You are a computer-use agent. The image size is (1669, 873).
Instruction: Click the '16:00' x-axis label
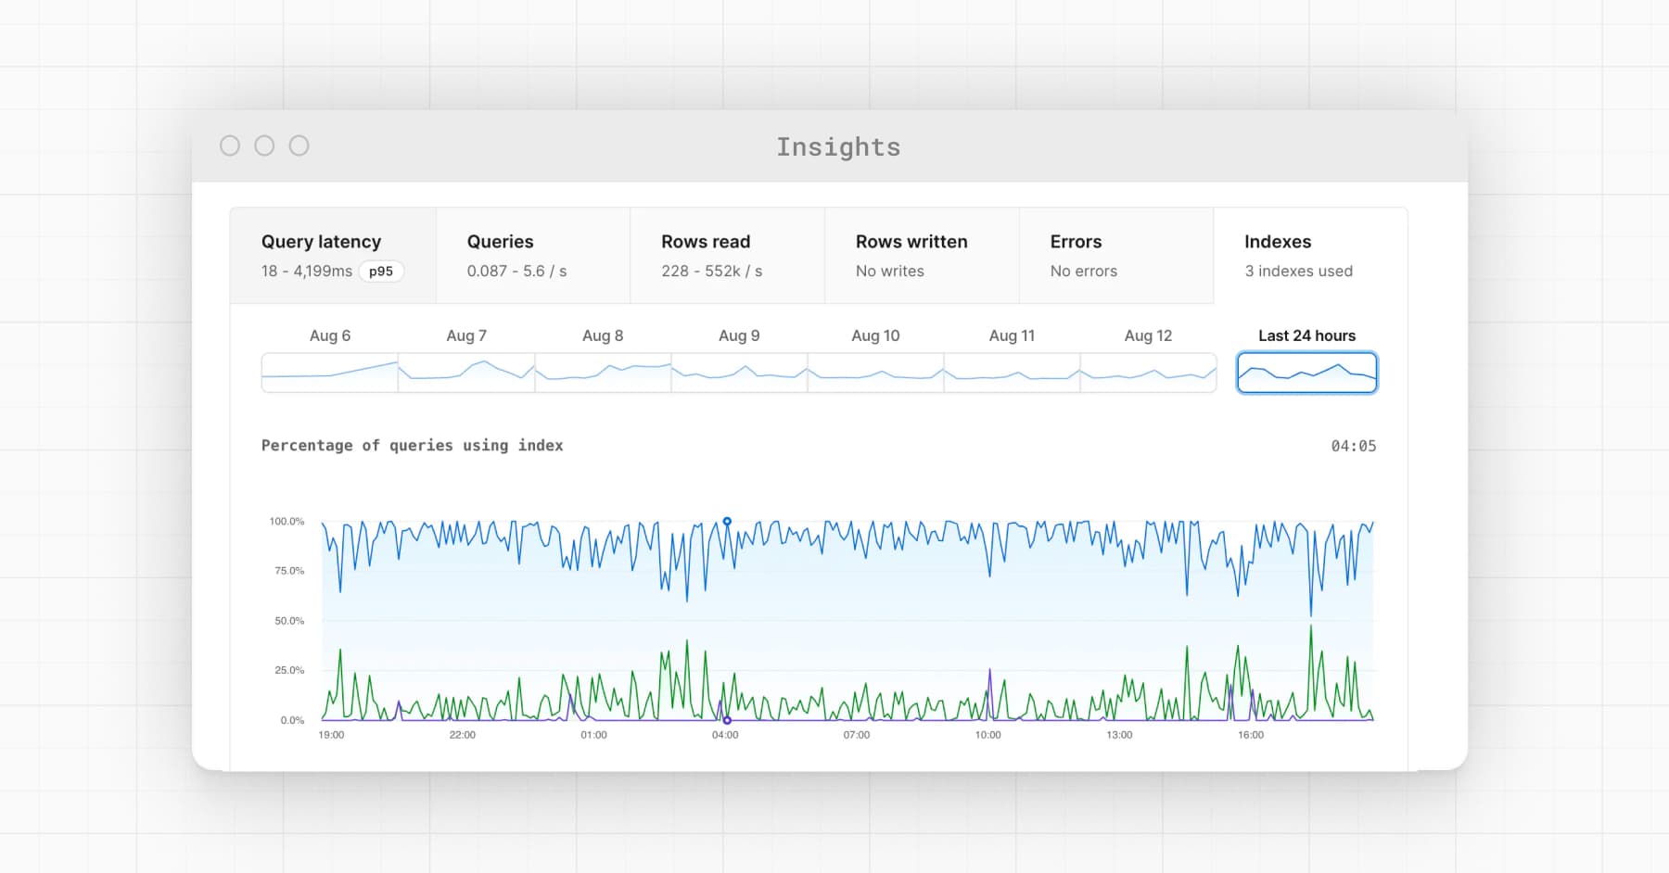[x=1251, y=735]
